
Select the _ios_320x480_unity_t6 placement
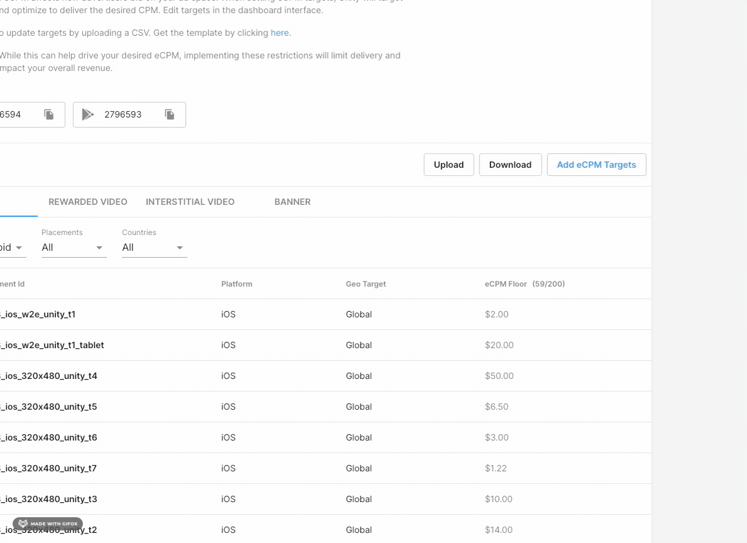(x=48, y=437)
